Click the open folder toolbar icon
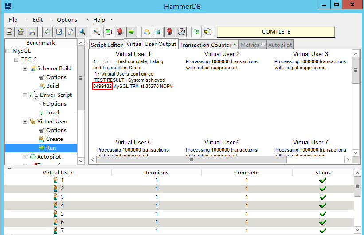The image size is (364, 235). coord(20,32)
